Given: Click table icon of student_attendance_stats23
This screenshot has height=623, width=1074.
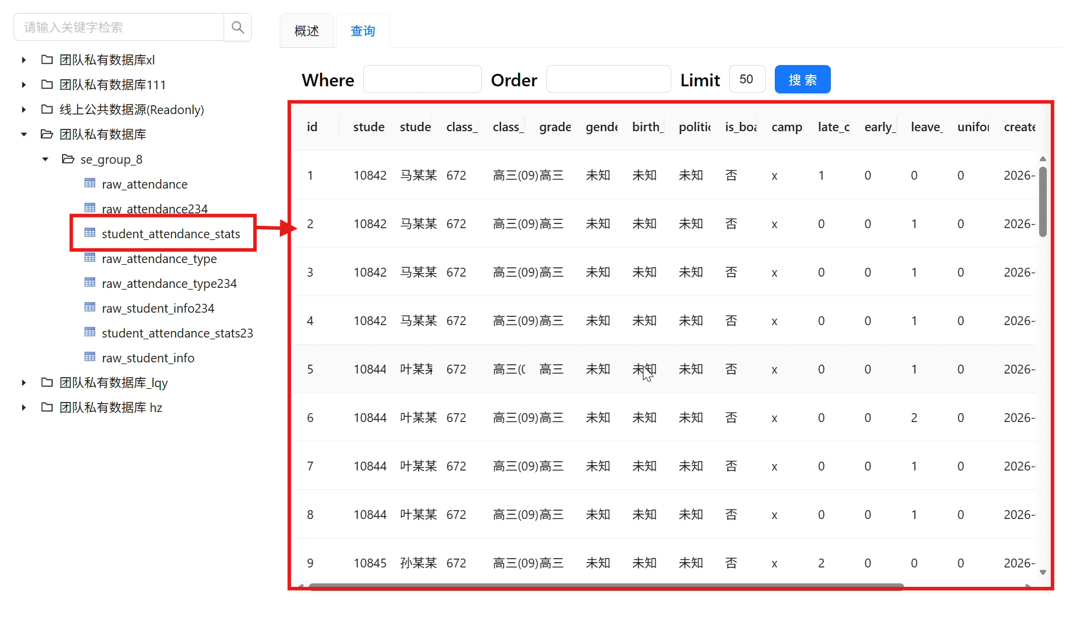Looking at the screenshot, I should click(x=90, y=332).
